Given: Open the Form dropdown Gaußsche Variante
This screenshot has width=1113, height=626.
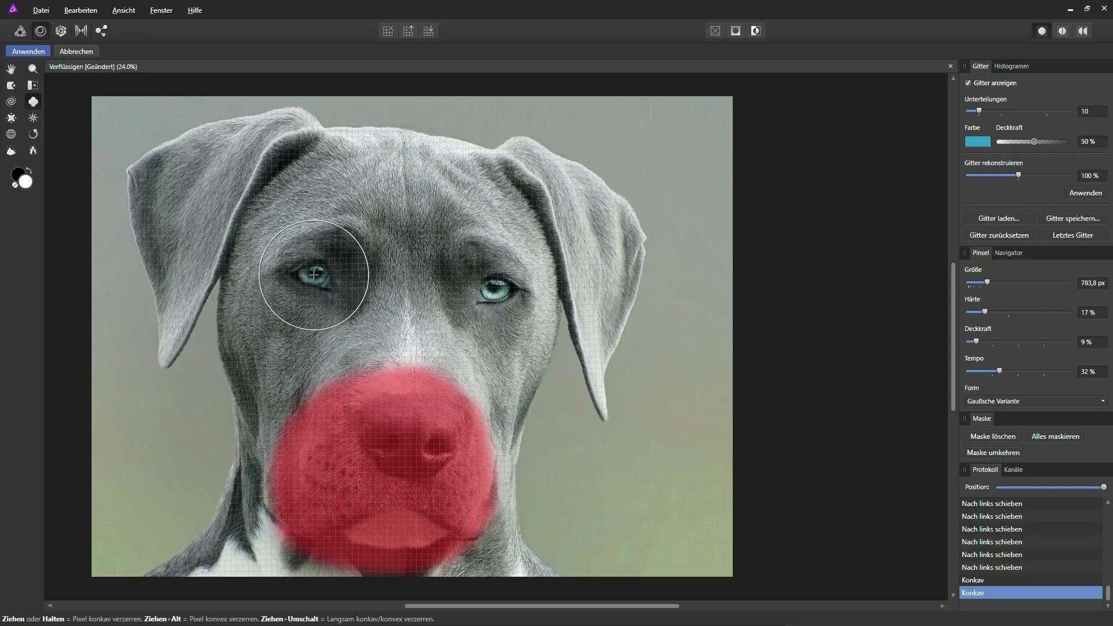Looking at the screenshot, I should [x=1036, y=401].
